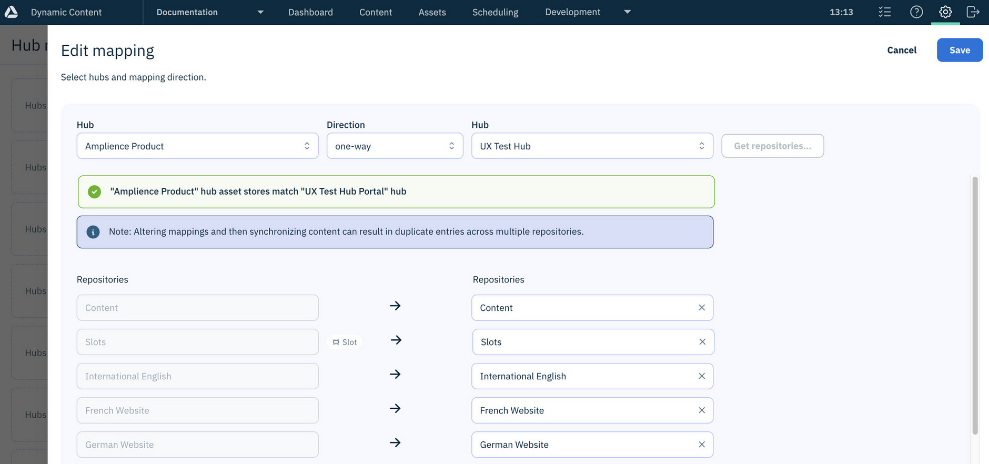Click the note about altering mappings
This screenshot has width=989, height=464.
pyautogui.click(x=395, y=232)
